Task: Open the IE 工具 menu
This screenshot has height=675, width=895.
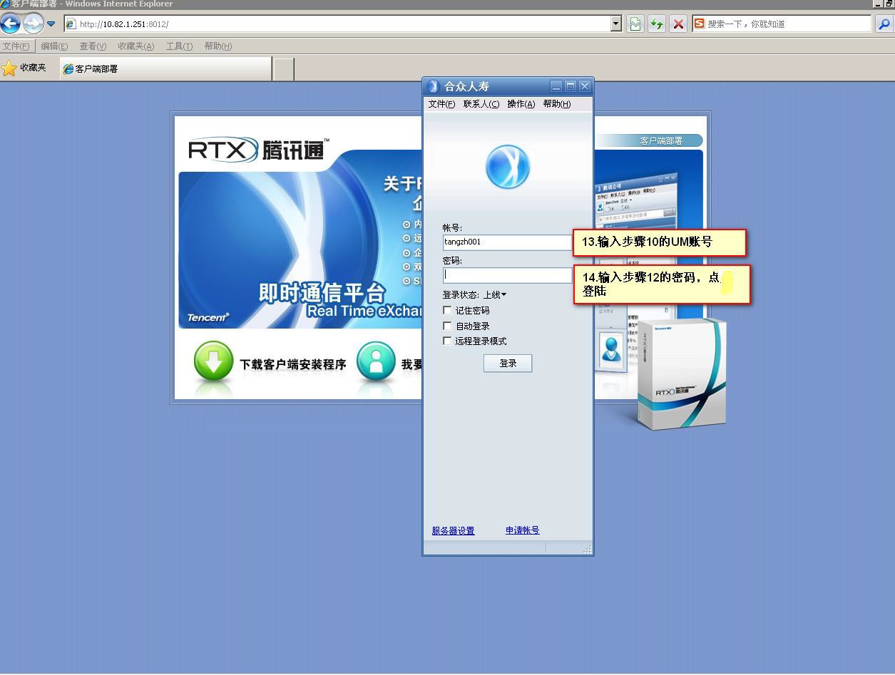Action: pyautogui.click(x=179, y=46)
